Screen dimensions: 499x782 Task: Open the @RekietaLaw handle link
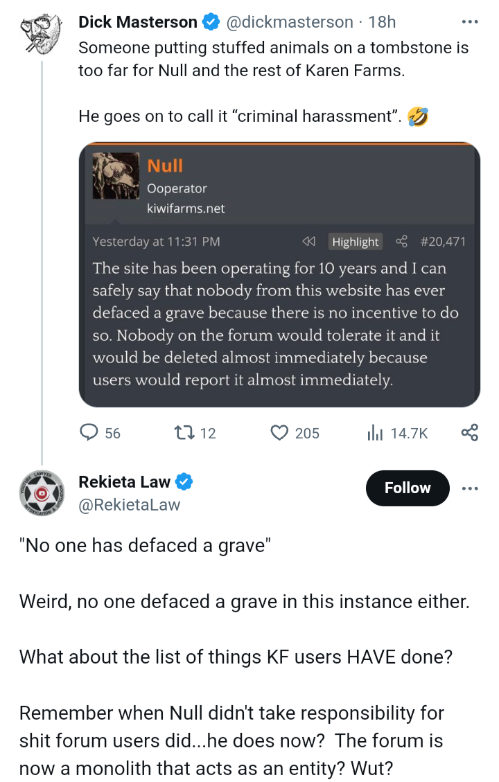coord(130,505)
